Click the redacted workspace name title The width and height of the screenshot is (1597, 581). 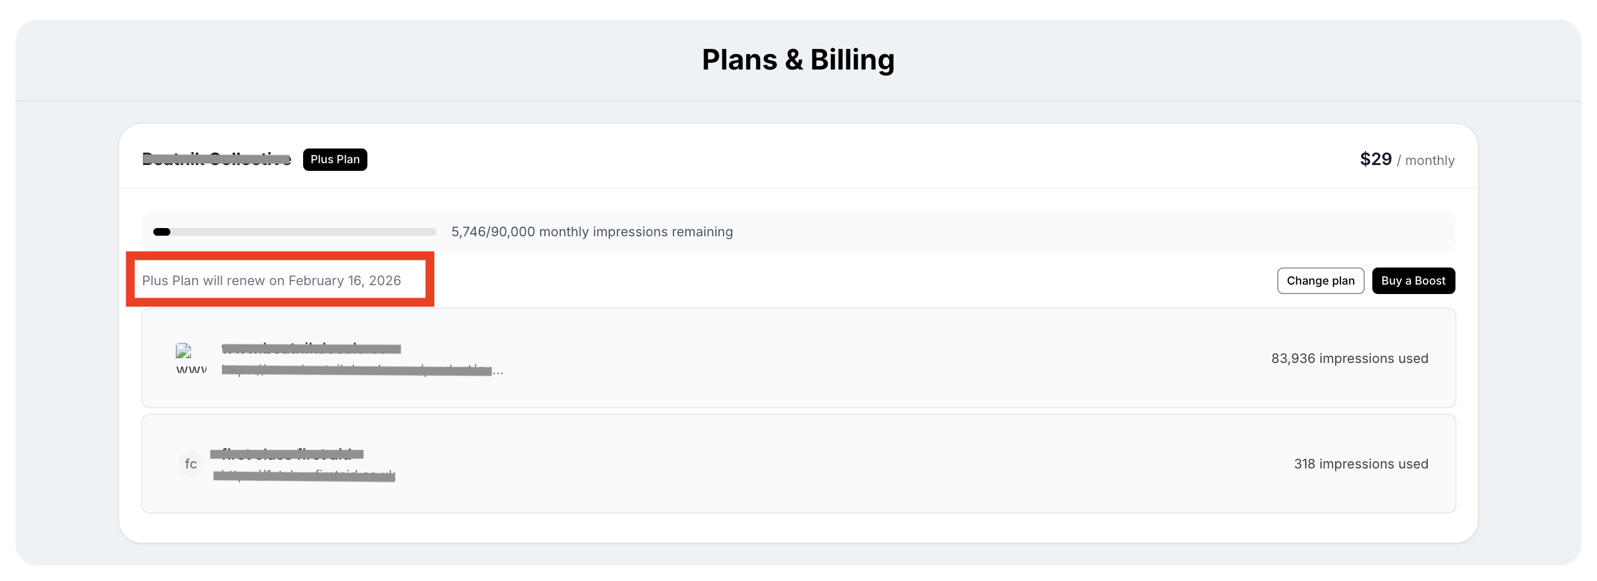[216, 159]
